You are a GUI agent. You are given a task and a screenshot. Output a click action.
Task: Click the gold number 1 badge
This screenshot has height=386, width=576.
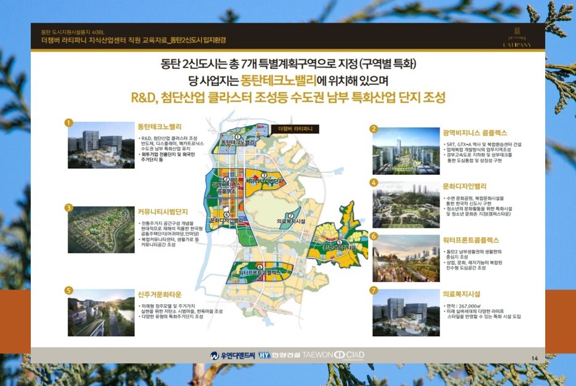(68, 123)
